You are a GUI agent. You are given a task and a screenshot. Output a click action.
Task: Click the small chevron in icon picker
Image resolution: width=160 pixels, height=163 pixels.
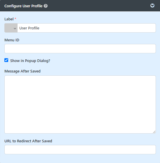(x=15, y=29)
